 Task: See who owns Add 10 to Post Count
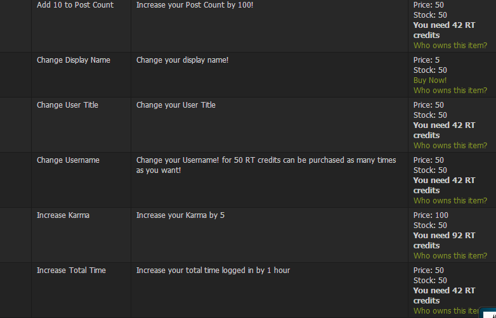(450, 46)
